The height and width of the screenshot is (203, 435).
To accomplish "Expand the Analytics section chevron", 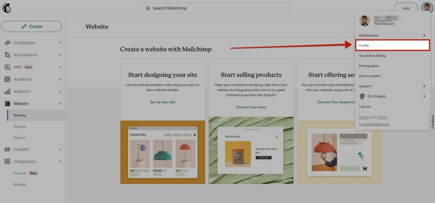I will 60,91.
